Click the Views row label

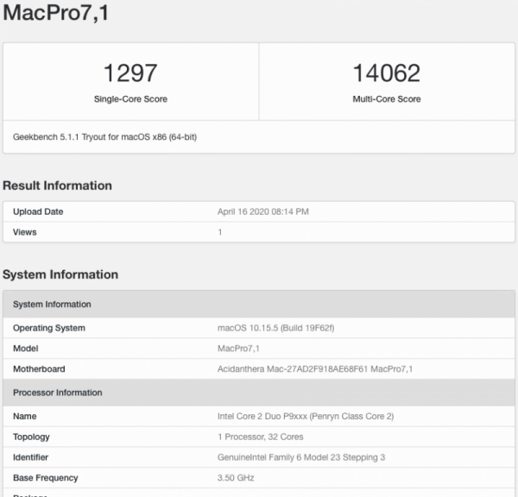[x=25, y=232]
